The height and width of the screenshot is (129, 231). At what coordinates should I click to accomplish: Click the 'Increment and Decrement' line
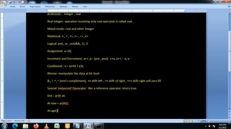click(89, 59)
